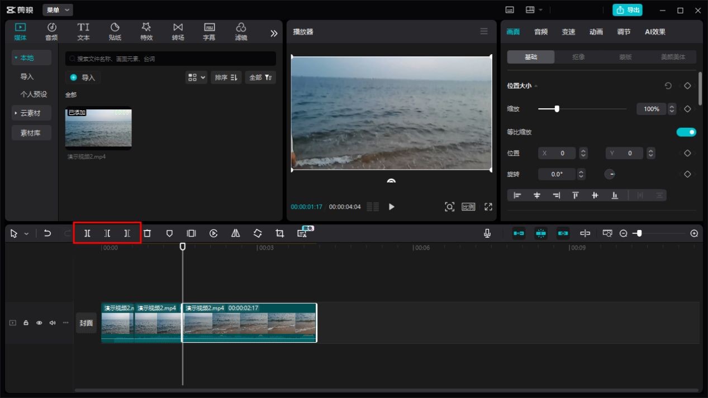Image resolution: width=708 pixels, height=398 pixels.
Task: Click the Crop icon in timeline toolbar
Action: click(x=280, y=233)
